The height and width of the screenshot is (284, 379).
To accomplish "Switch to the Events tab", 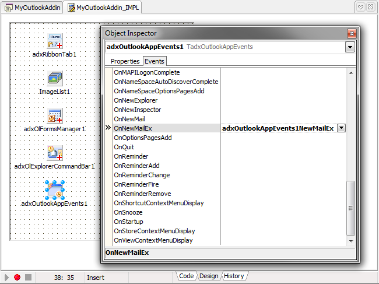I will click(x=155, y=61).
